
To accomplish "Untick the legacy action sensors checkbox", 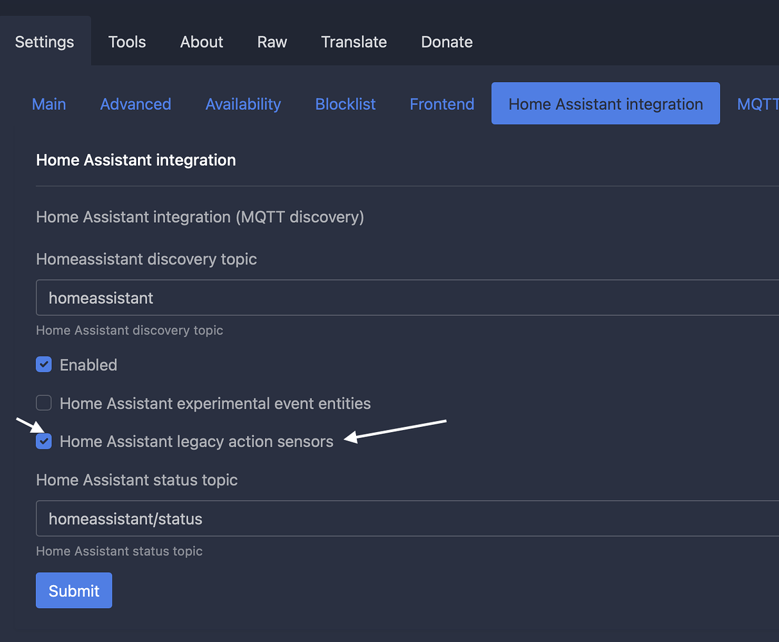I will (x=44, y=441).
